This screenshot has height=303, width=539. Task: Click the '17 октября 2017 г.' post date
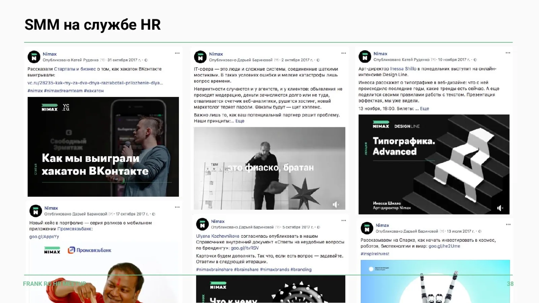point(132,214)
